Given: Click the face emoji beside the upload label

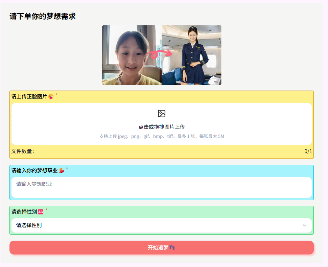Looking at the screenshot, I should point(51,97).
